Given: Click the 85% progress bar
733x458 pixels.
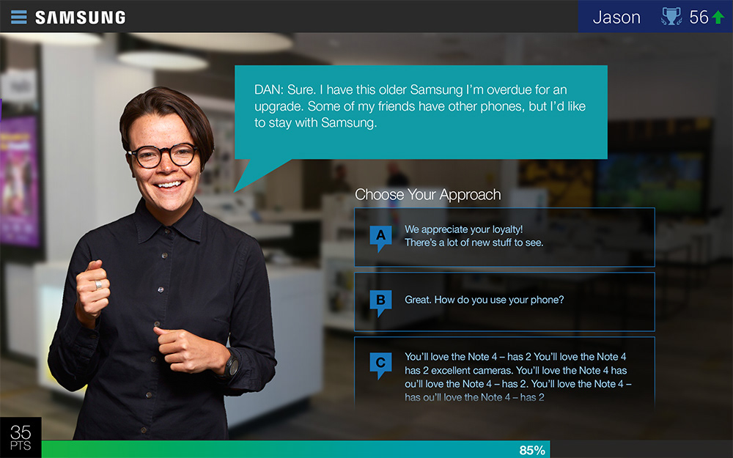Looking at the screenshot, I should (296, 449).
